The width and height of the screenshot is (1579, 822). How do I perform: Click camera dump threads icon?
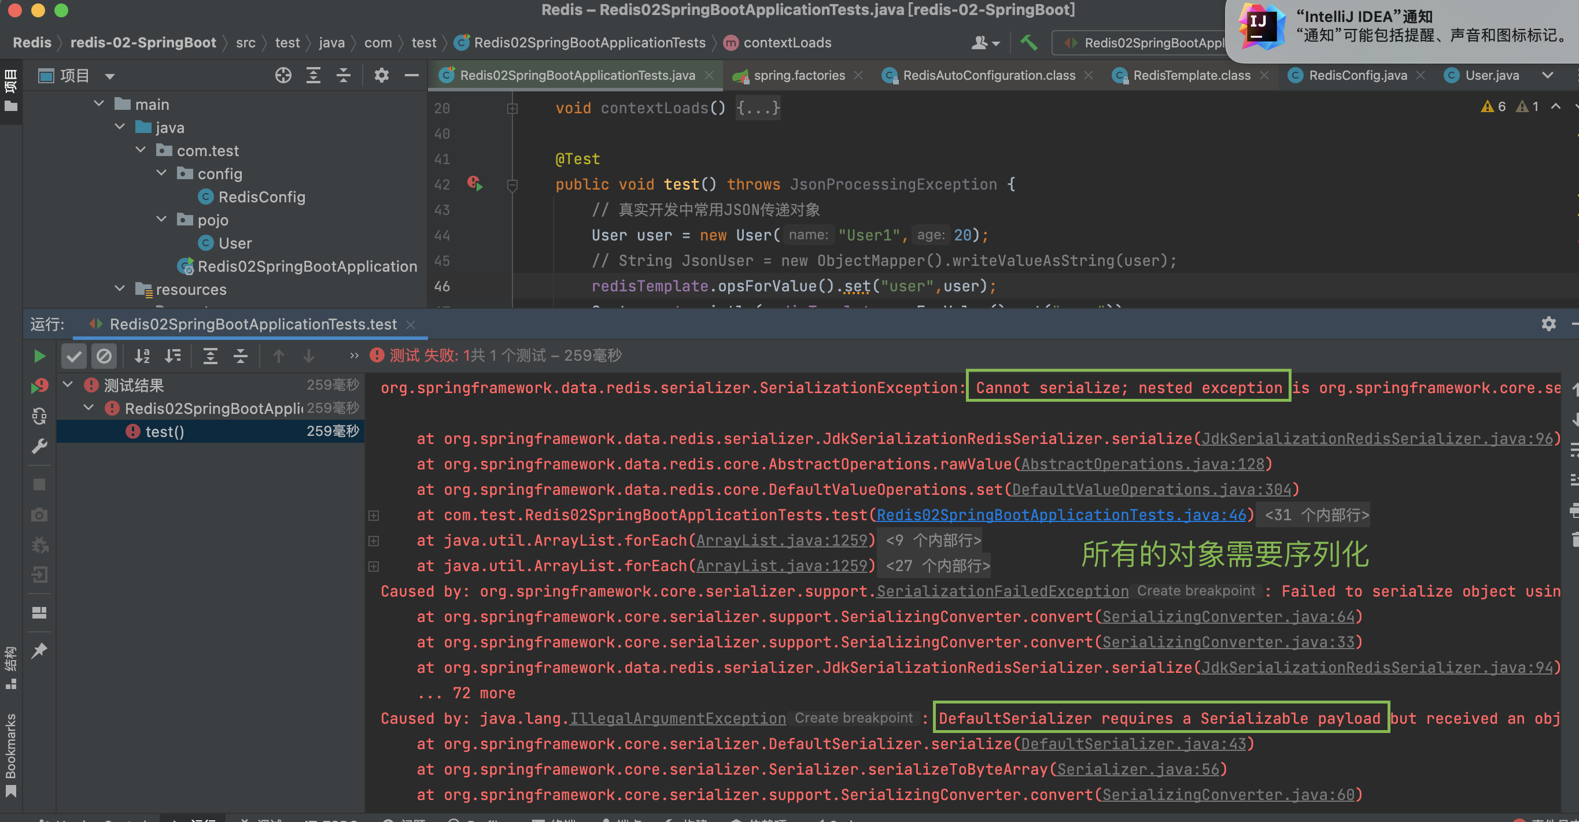pyautogui.click(x=39, y=514)
